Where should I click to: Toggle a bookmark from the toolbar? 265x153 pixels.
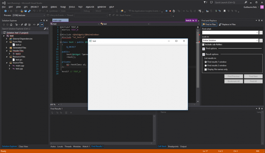pos(224,11)
